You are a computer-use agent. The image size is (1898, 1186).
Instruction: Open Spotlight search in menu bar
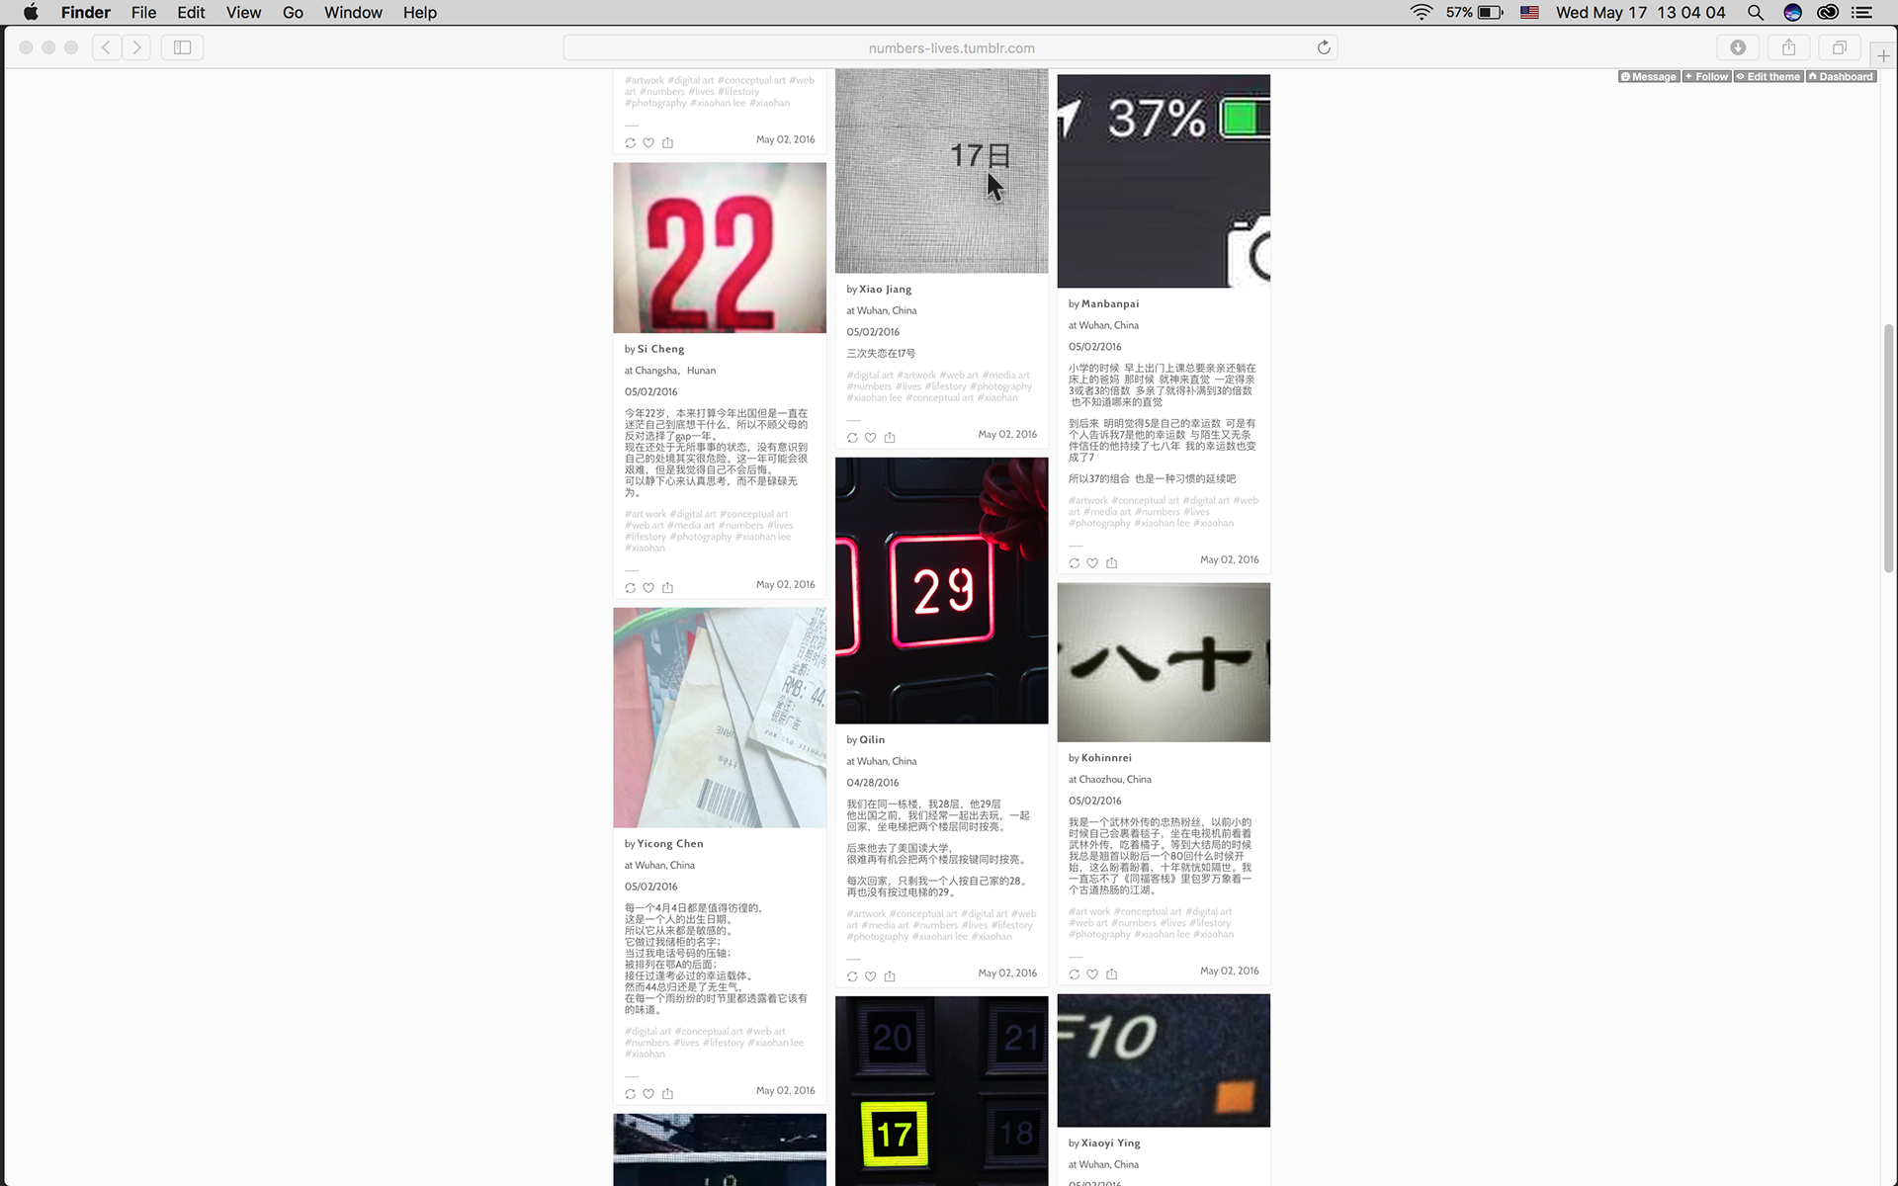(x=1756, y=13)
